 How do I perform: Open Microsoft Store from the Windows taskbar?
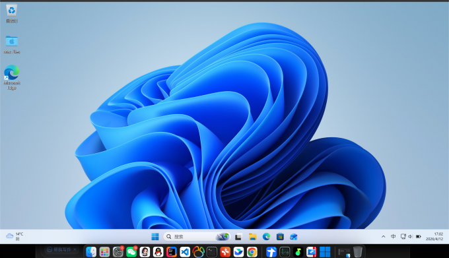click(280, 236)
